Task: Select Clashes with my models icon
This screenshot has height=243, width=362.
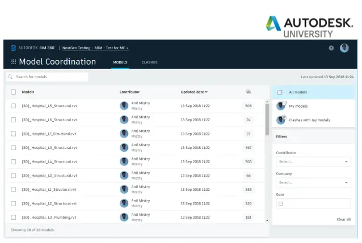Action: point(280,120)
